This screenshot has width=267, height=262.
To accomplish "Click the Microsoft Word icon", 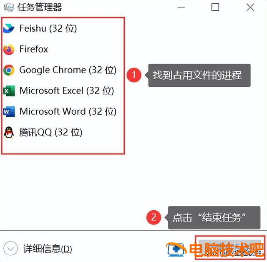I will [x=9, y=111].
